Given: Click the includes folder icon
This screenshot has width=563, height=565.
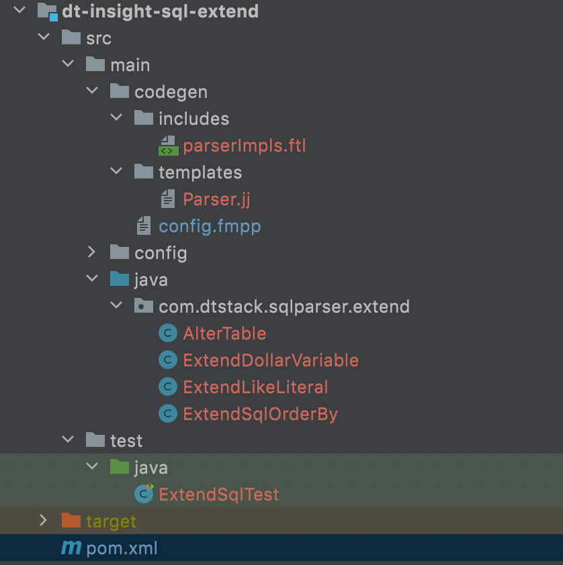Looking at the screenshot, I should (144, 118).
